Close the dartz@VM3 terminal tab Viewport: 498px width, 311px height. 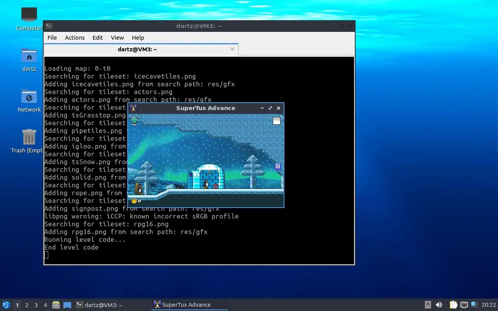[x=232, y=49]
